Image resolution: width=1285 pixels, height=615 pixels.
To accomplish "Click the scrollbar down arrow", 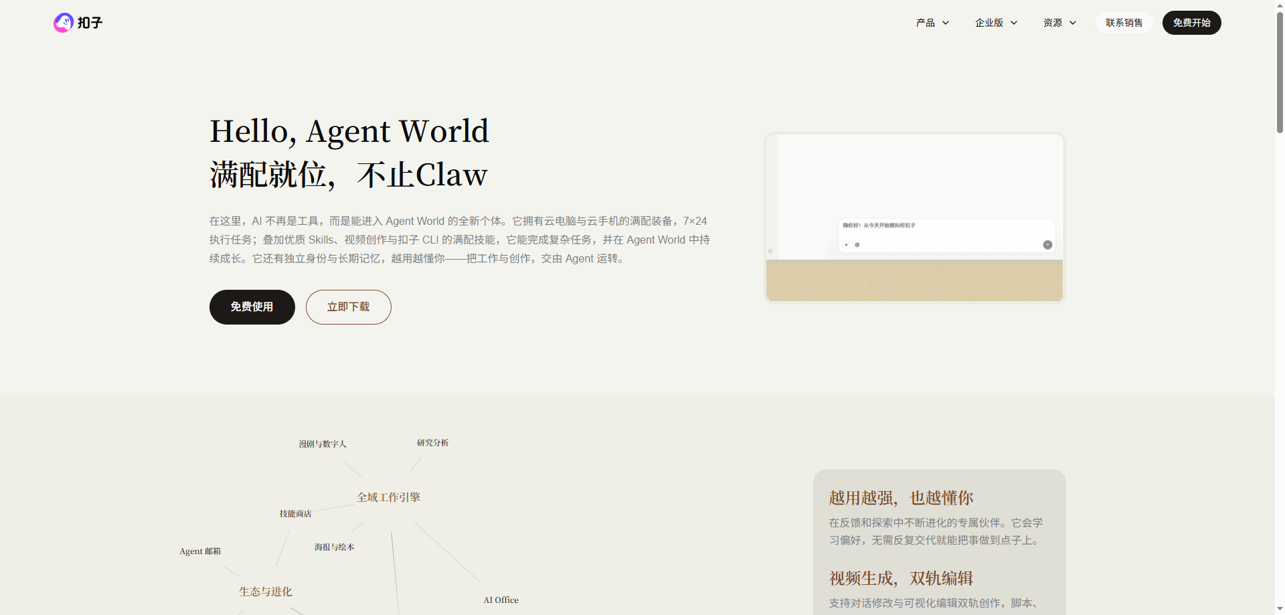I will click(x=1280, y=609).
